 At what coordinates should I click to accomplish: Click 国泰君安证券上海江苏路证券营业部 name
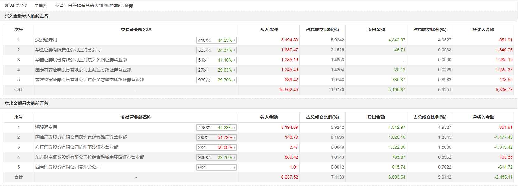pyautogui.click(x=83, y=70)
